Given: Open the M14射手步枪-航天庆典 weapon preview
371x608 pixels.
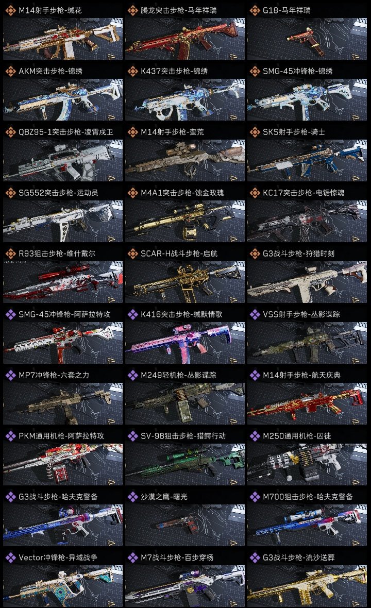Looking at the screenshot, I should (307, 403).
